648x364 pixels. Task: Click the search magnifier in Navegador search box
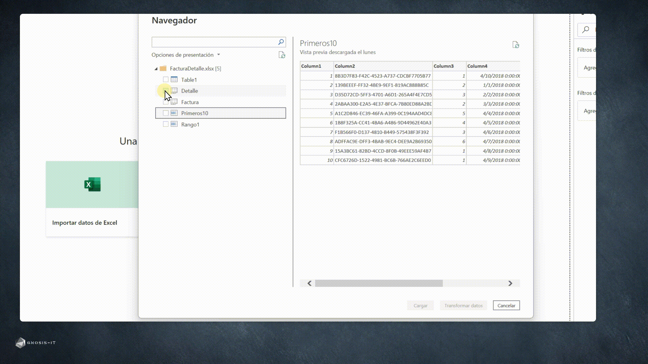(281, 42)
